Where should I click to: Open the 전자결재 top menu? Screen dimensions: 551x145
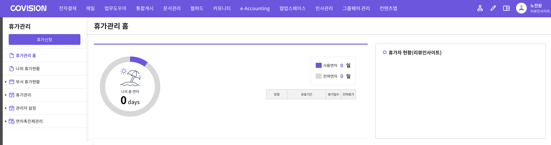point(68,8)
